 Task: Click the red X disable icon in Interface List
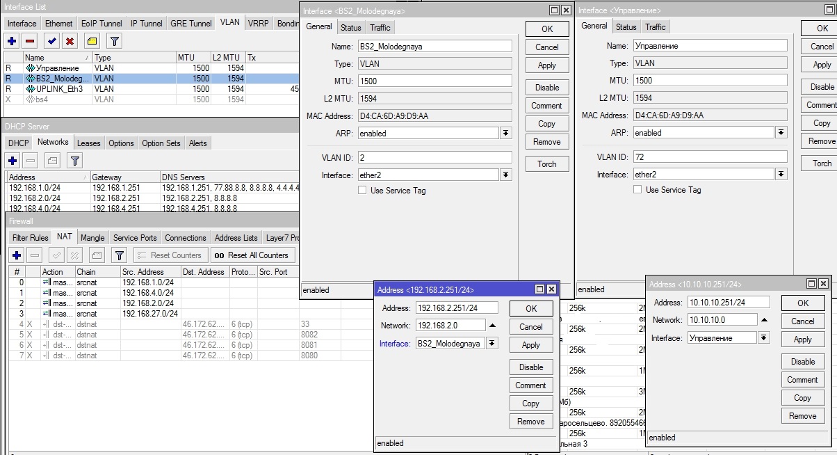70,41
